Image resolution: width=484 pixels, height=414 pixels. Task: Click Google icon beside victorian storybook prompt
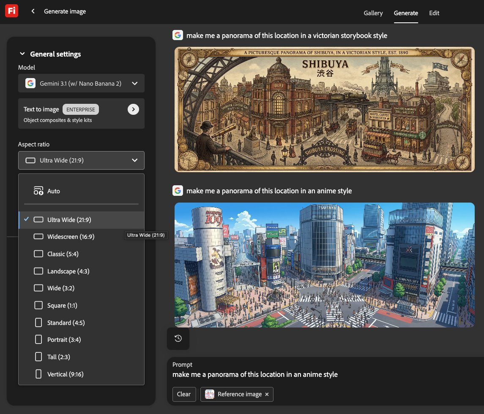point(178,35)
